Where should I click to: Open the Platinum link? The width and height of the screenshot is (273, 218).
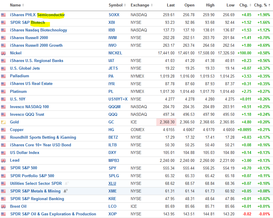click(18, 91)
